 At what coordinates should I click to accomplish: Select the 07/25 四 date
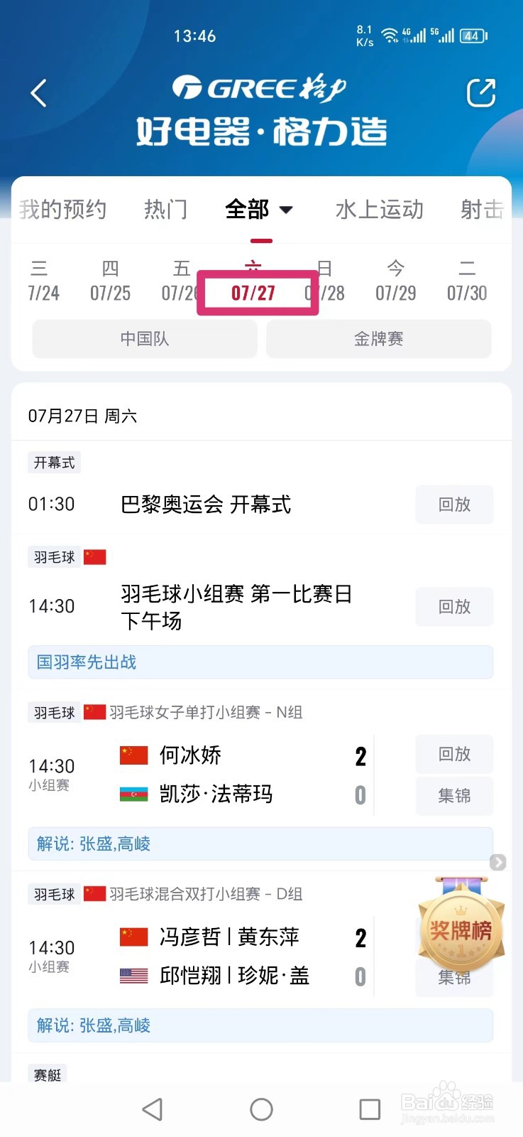[110, 281]
